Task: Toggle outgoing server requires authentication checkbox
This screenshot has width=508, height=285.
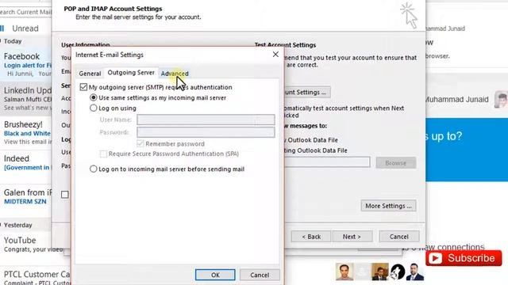Action: click(x=83, y=87)
